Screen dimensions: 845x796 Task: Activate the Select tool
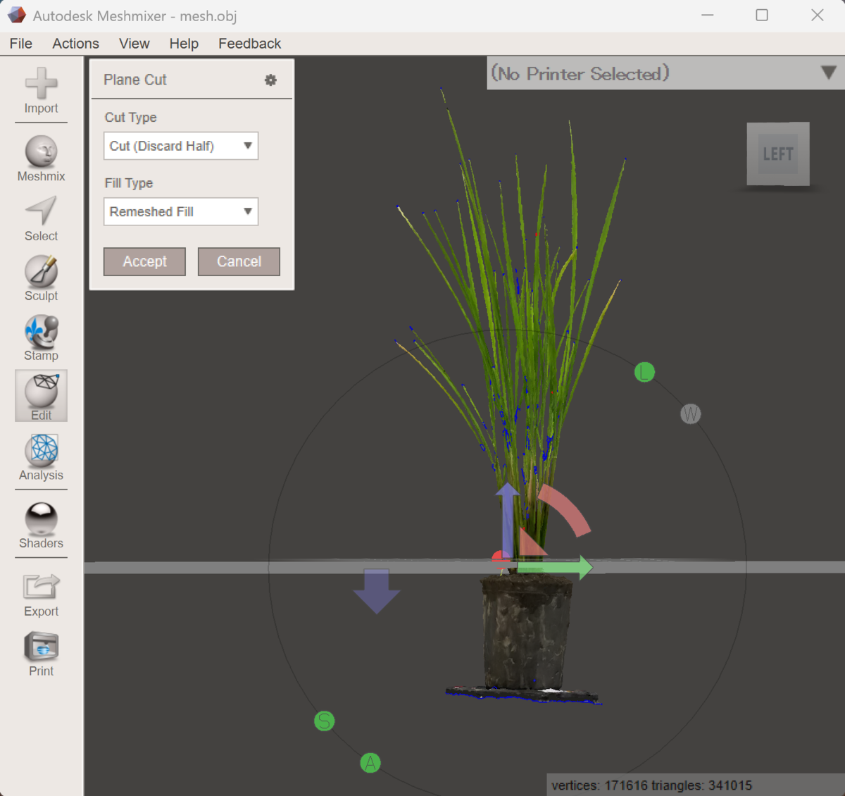[x=41, y=219]
